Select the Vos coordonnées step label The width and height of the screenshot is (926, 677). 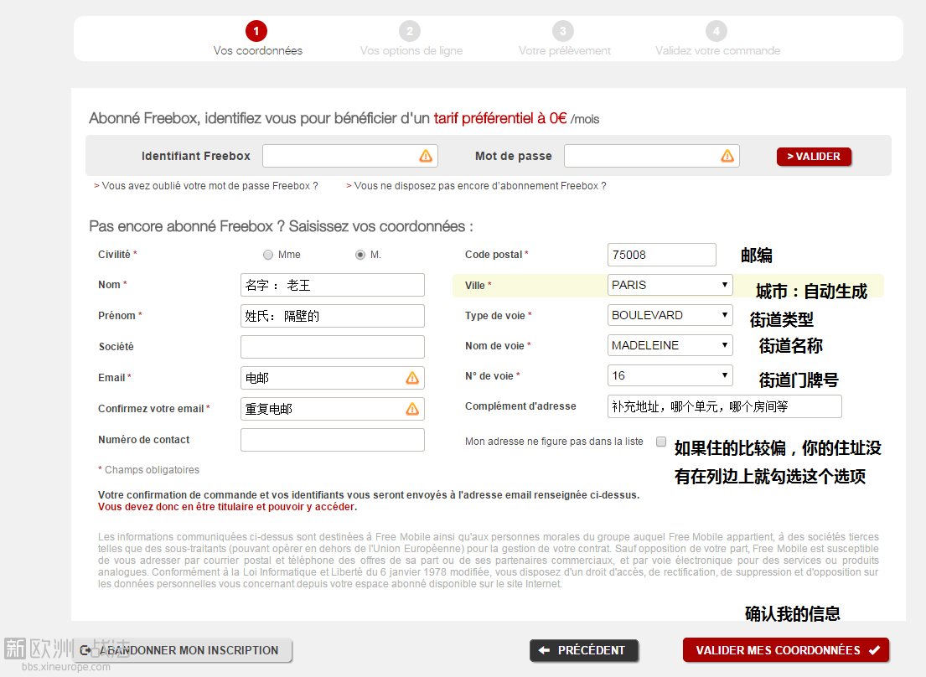click(x=257, y=51)
